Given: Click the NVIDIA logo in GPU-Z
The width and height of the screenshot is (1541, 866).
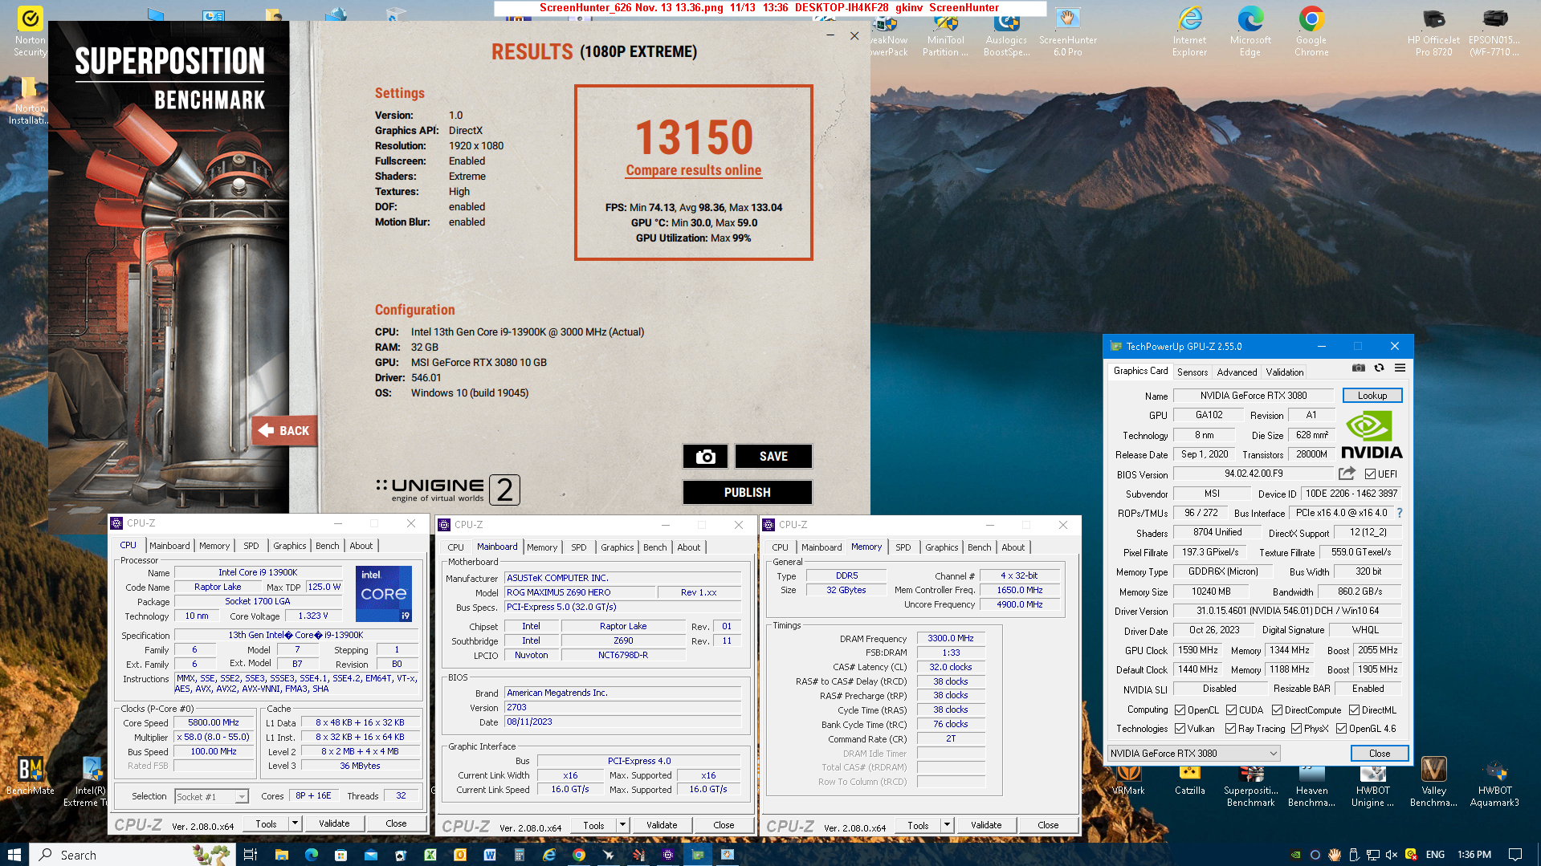Looking at the screenshot, I should pyautogui.click(x=1372, y=434).
